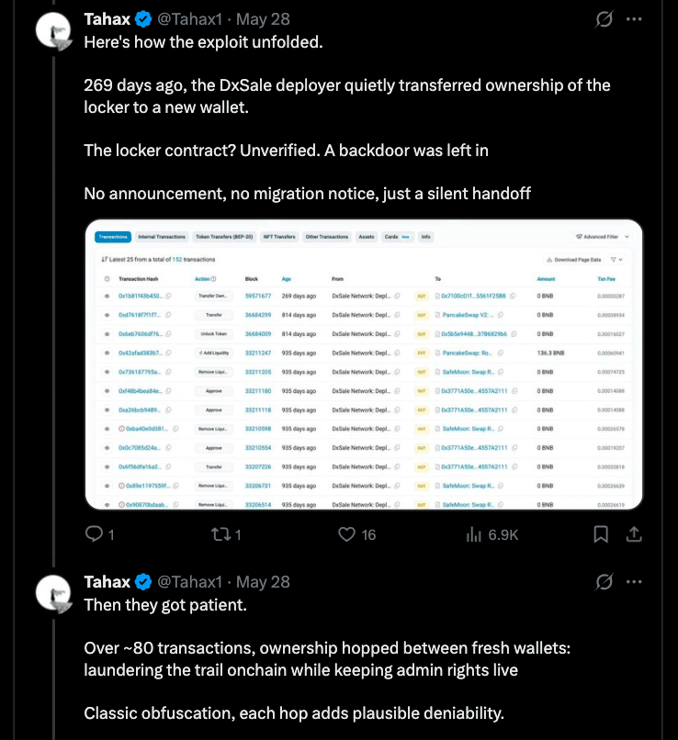This screenshot has height=740, width=678.
Task: Select Internal Transactions tab in screenshot
Action: tap(162, 237)
